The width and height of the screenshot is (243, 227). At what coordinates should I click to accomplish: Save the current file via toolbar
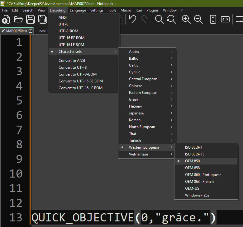tap(31, 20)
